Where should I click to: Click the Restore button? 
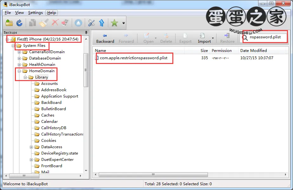point(227,39)
